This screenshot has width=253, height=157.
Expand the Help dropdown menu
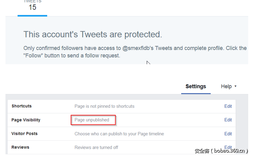click(x=226, y=86)
